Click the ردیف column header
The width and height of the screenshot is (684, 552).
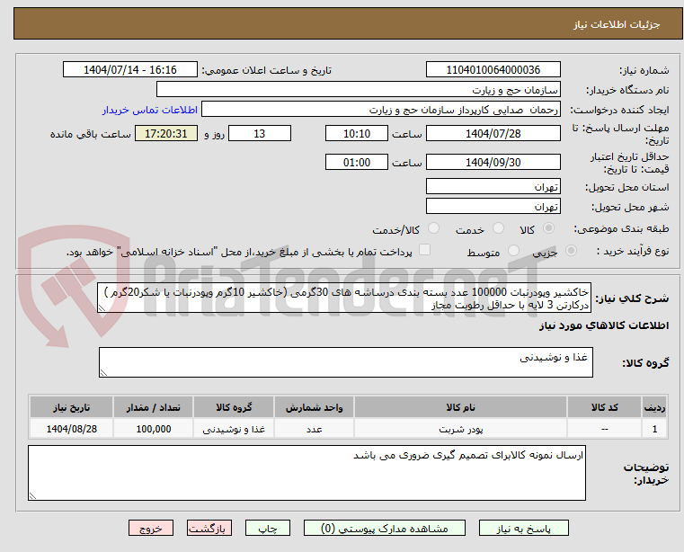point(654,407)
